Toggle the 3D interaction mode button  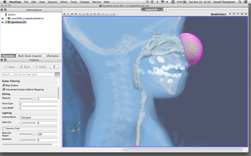pyautogui.click(x=72, y=14)
